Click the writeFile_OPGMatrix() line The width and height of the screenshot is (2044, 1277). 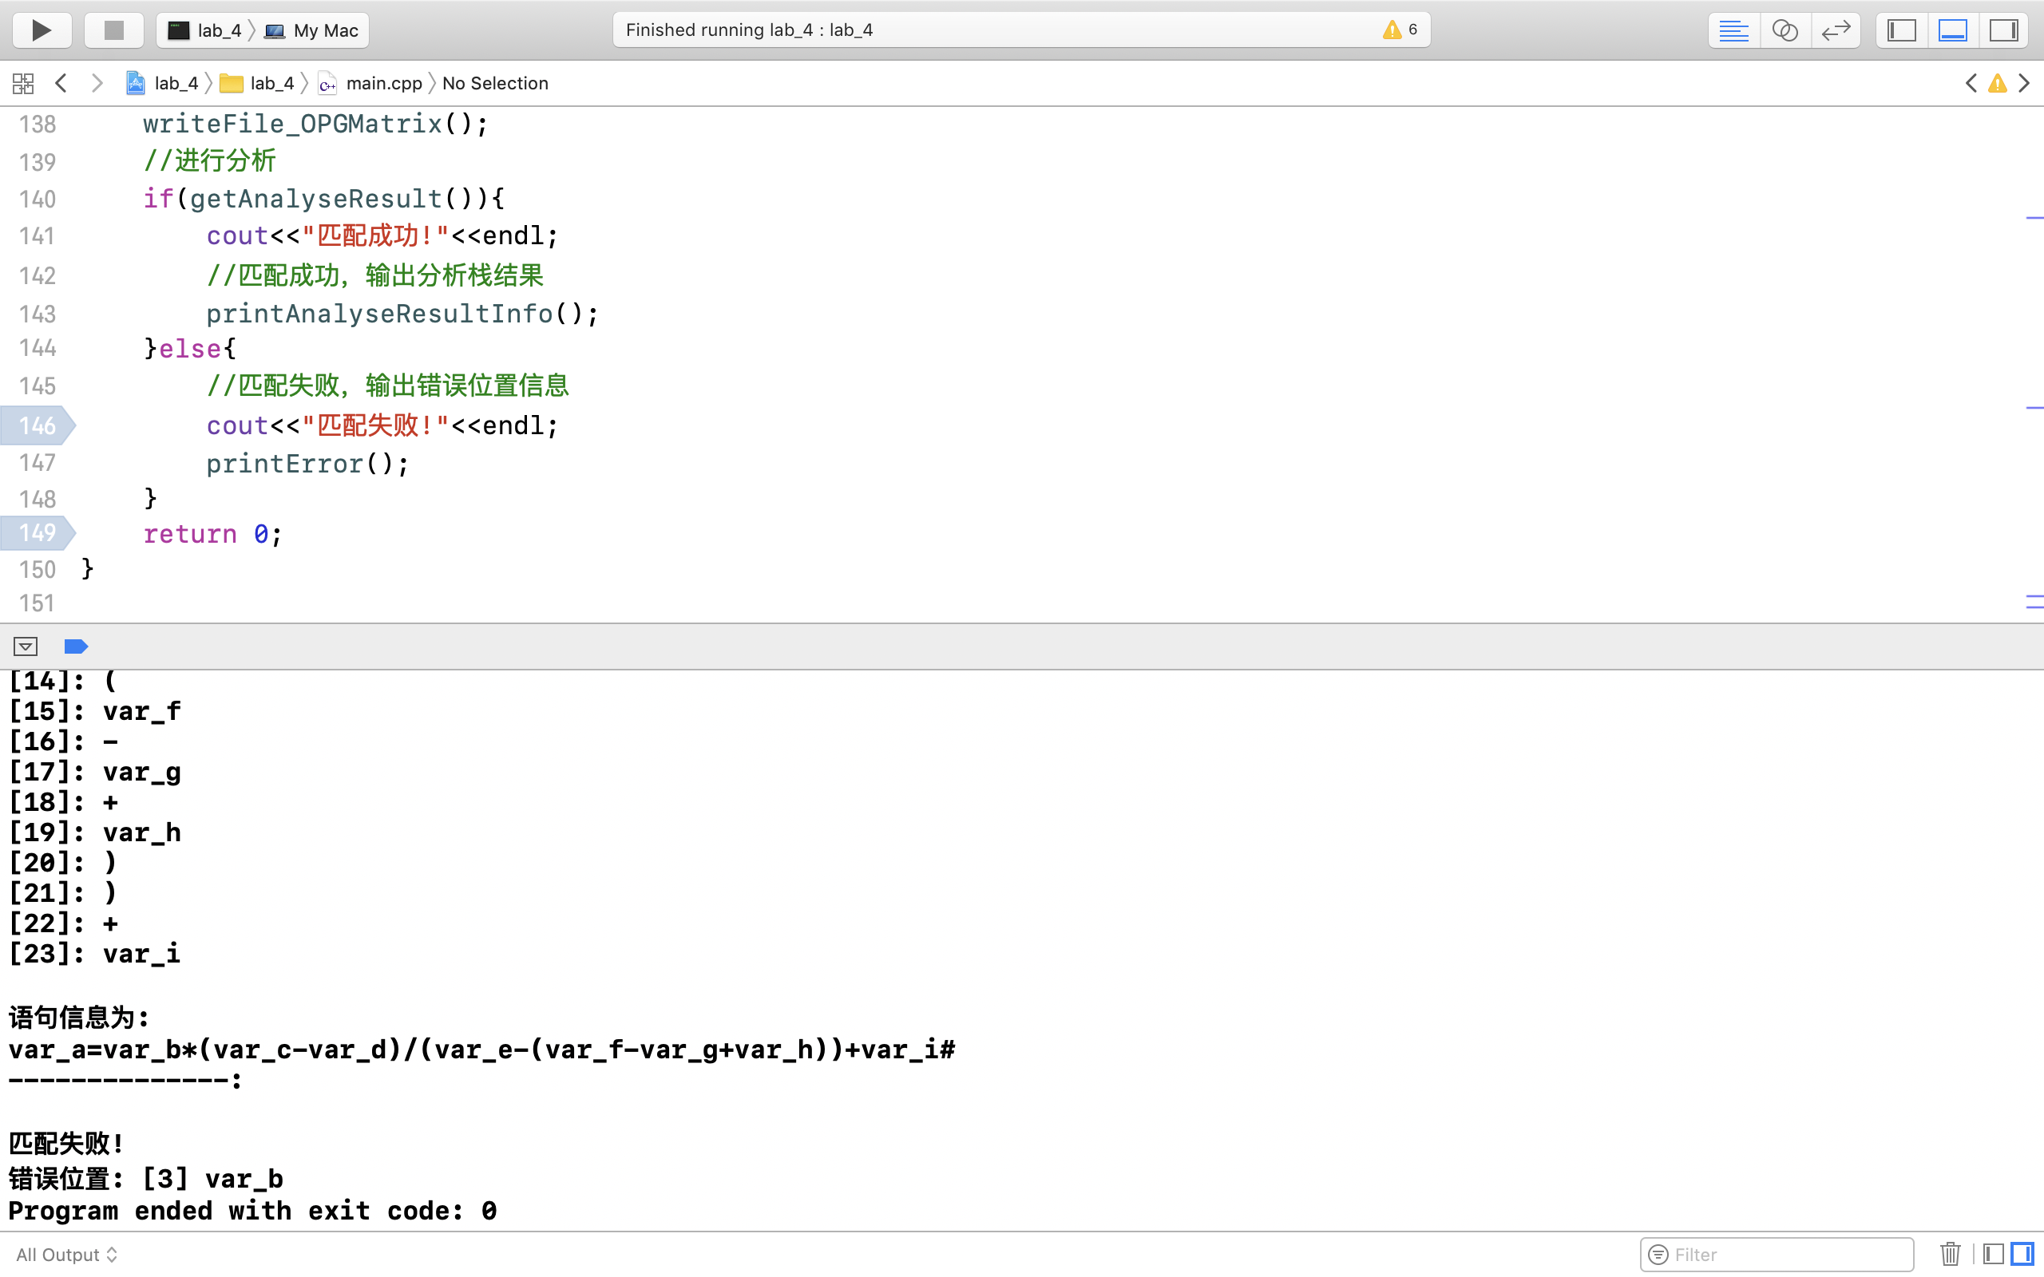point(316,125)
